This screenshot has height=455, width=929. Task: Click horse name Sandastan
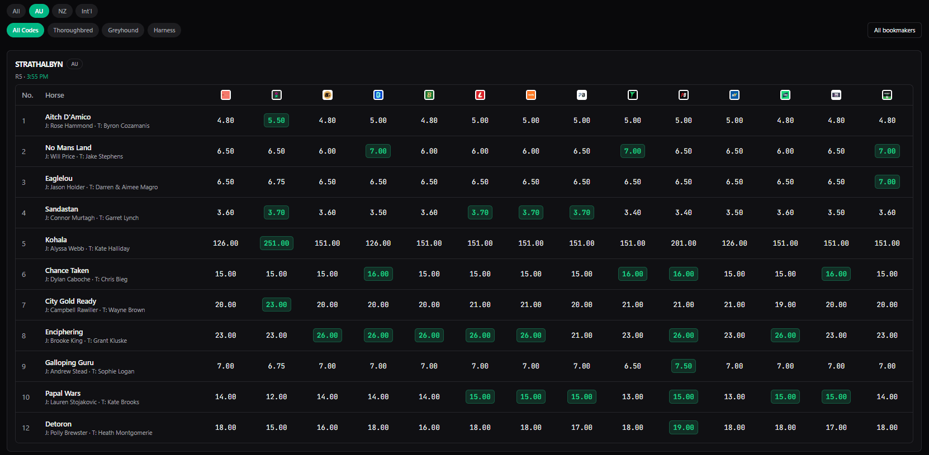click(61, 209)
